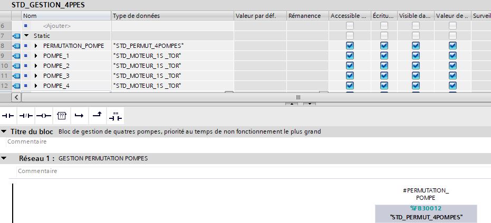
Task: Click the tag icon of row PERMUTATION_POMPE
Action: click(x=16, y=46)
